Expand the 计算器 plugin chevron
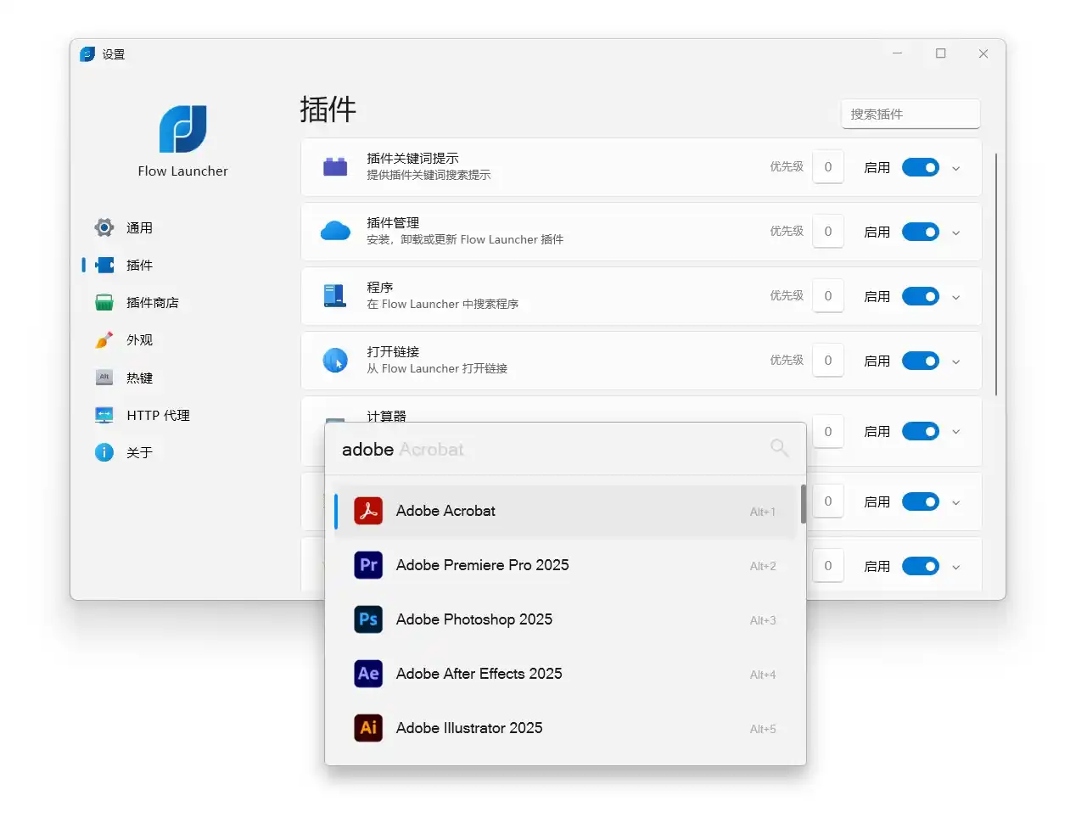1087x829 pixels. pyautogui.click(x=956, y=432)
